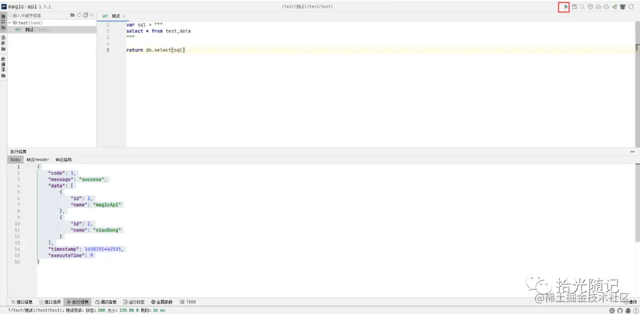Open history with the clock icon
The image size is (640, 314).
pos(590,7)
